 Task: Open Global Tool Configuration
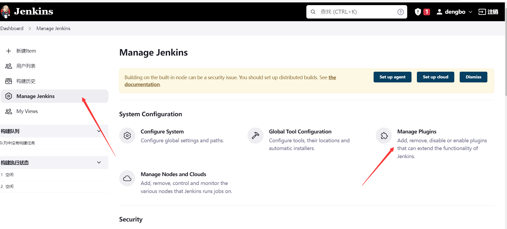pos(300,132)
